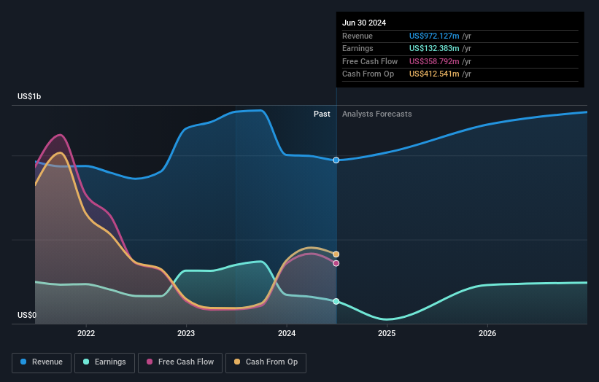Toggle the Cash From Op legend series
Viewport: 599px width, 382px height.
[266, 362]
